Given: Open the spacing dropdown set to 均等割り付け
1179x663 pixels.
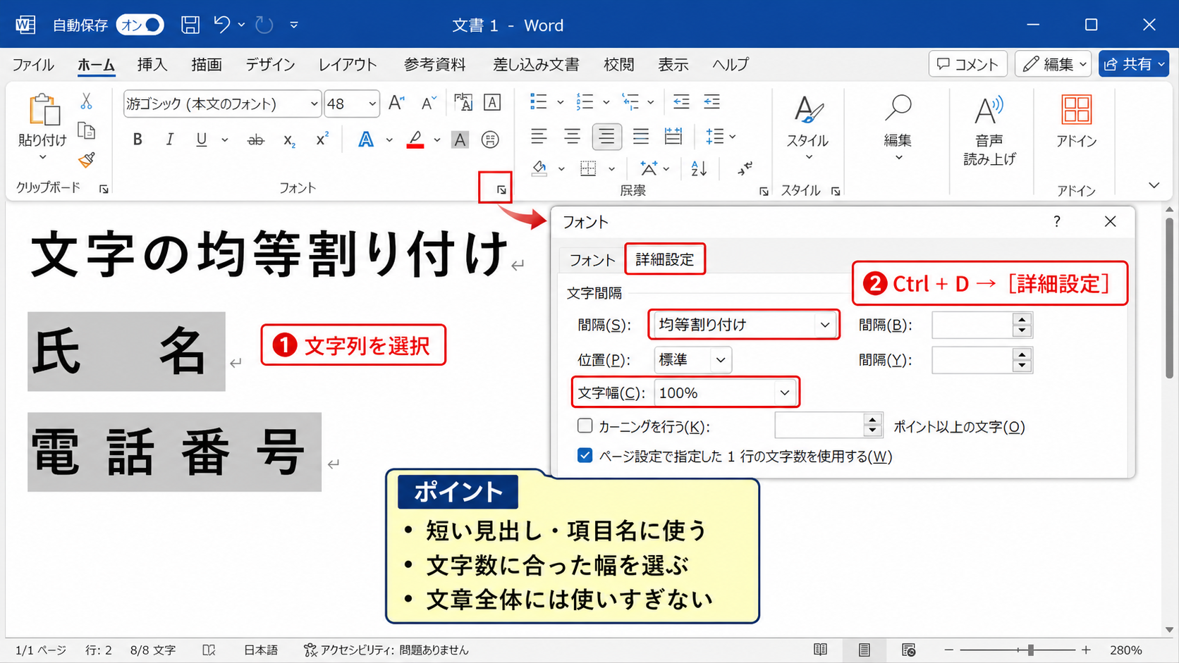Looking at the screenshot, I should point(824,325).
